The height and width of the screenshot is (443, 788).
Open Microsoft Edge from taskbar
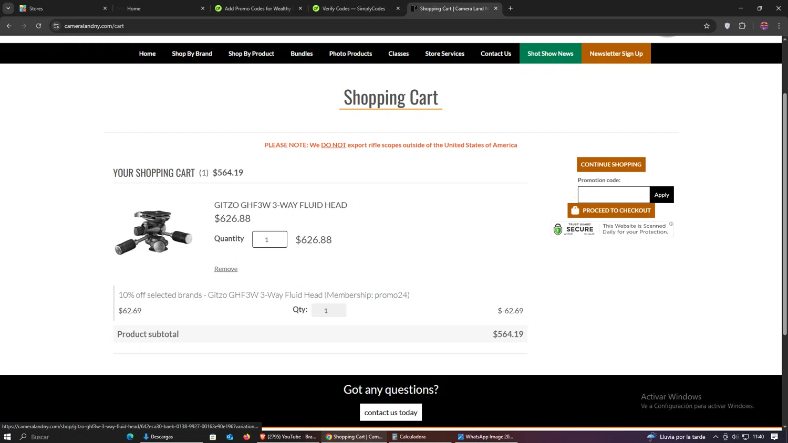click(130, 437)
